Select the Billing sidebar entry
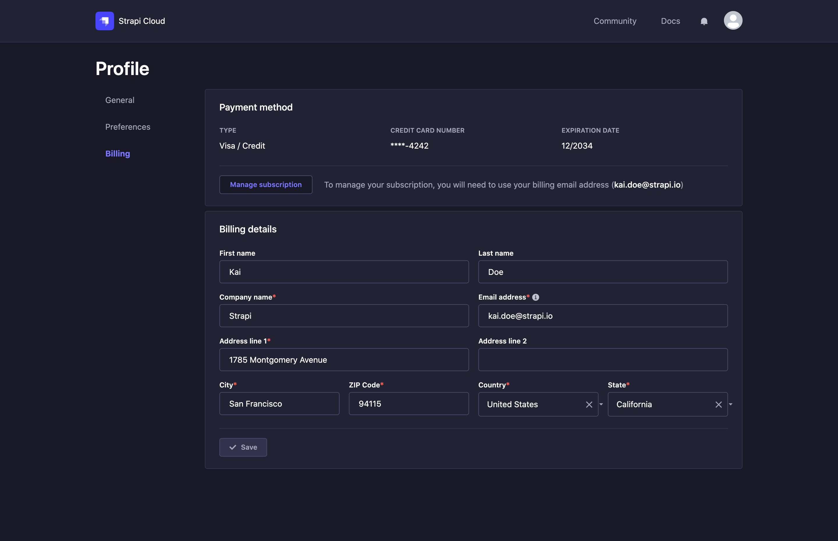 tap(117, 154)
